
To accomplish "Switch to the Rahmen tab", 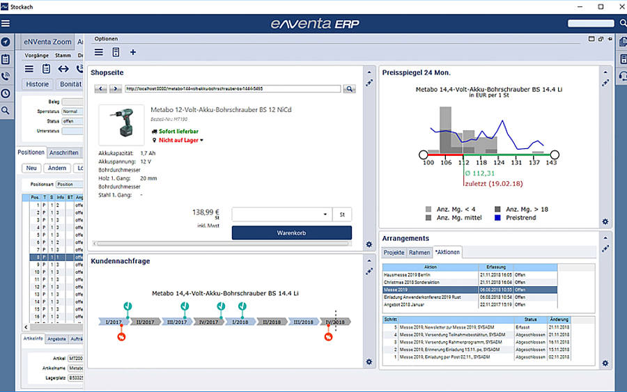I will pyautogui.click(x=419, y=253).
